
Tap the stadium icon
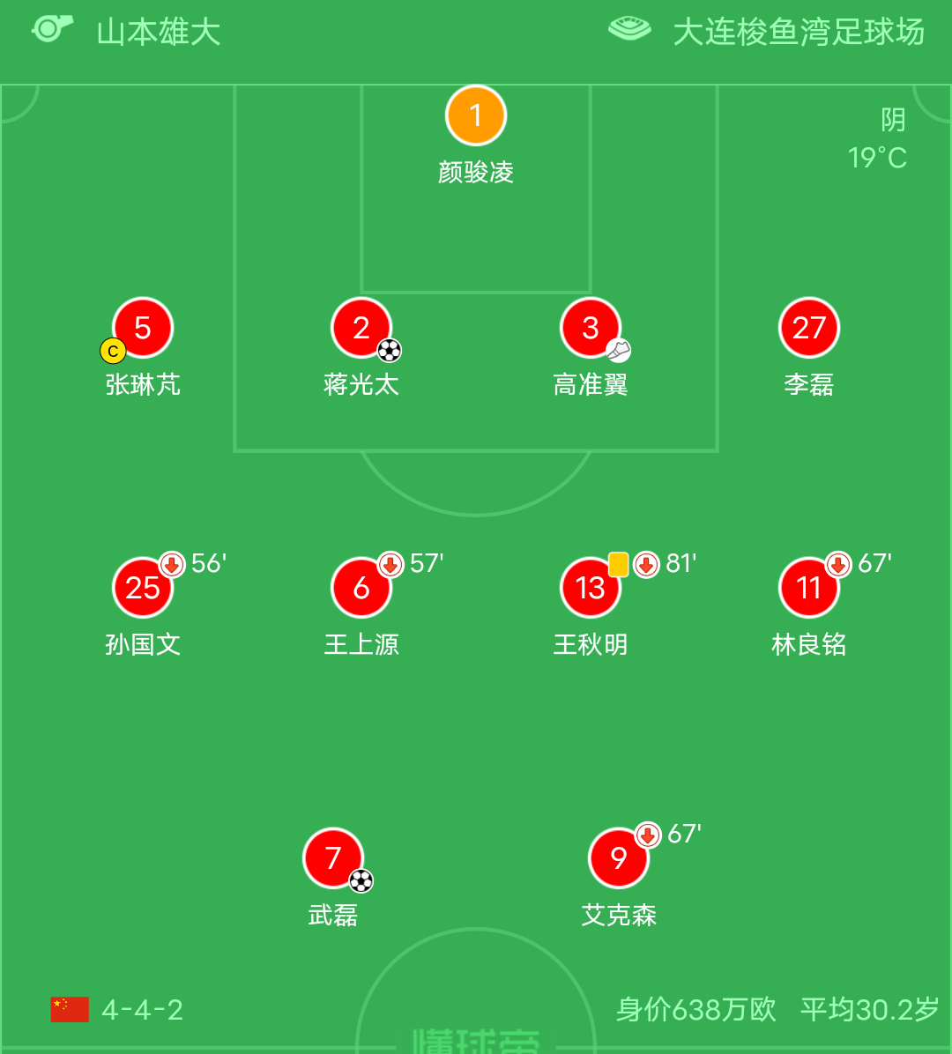pyautogui.click(x=629, y=30)
